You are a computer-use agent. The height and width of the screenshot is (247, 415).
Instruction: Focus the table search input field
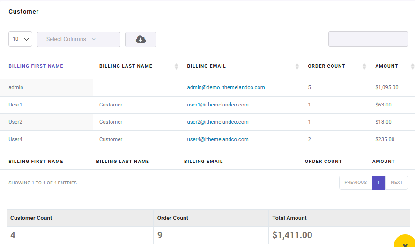368,39
